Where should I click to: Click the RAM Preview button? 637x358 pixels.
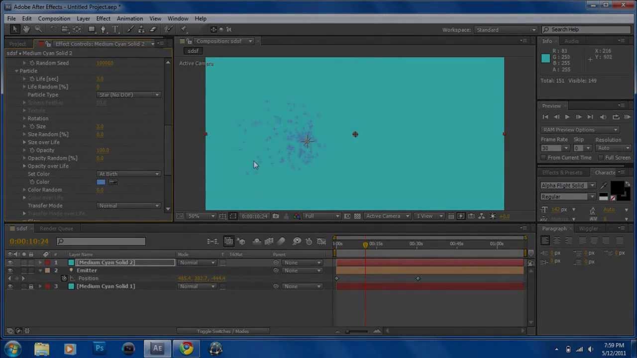[x=628, y=117]
